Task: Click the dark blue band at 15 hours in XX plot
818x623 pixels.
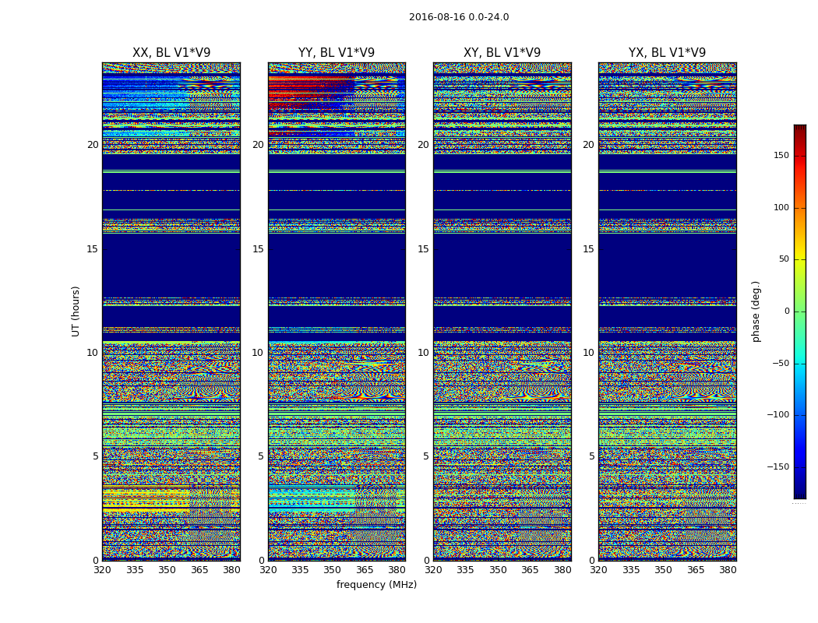Action: (171, 265)
